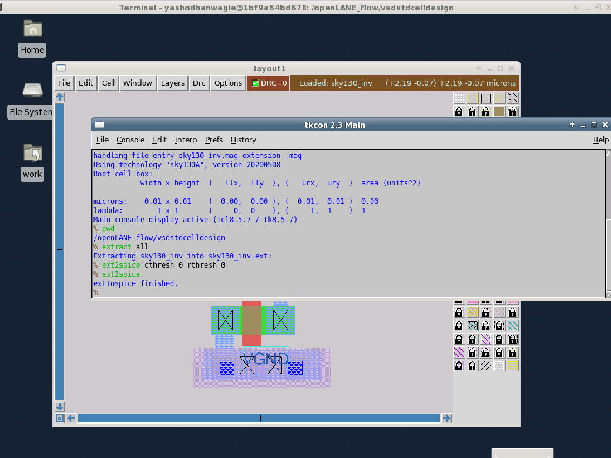Pick purple diagonal lines on white dots icon

486,339
